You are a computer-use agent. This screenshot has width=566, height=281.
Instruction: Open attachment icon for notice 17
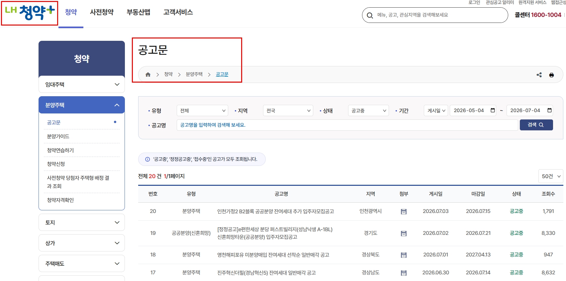pos(404,273)
